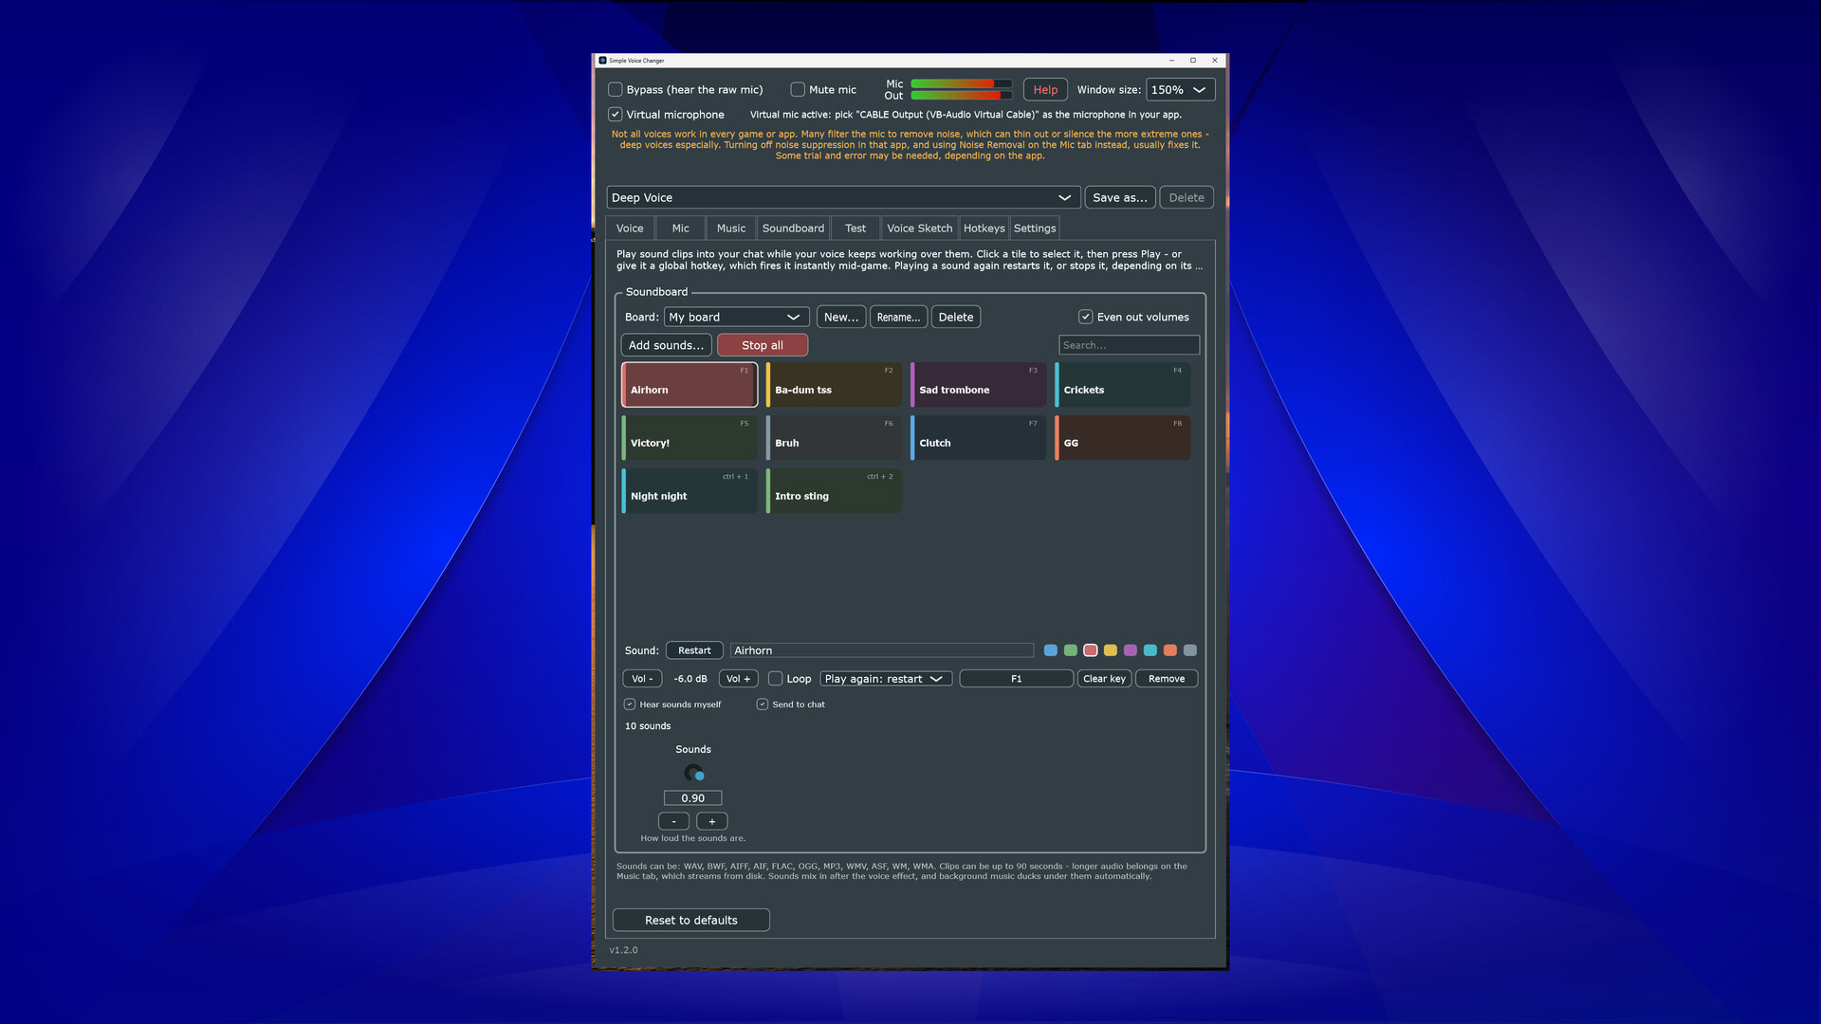Viewport: 1821px width, 1024px height.
Task: Select the Night night sound tile
Action: (x=690, y=491)
